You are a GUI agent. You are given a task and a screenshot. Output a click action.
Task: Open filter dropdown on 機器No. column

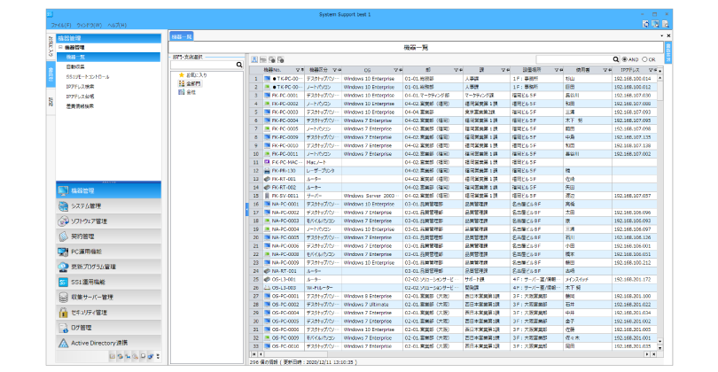click(298, 70)
